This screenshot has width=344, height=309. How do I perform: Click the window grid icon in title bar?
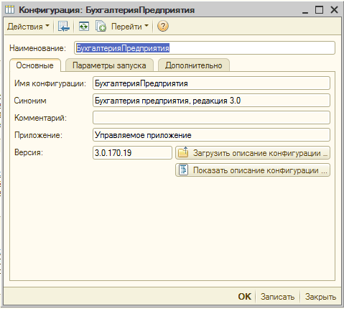click(x=10, y=10)
